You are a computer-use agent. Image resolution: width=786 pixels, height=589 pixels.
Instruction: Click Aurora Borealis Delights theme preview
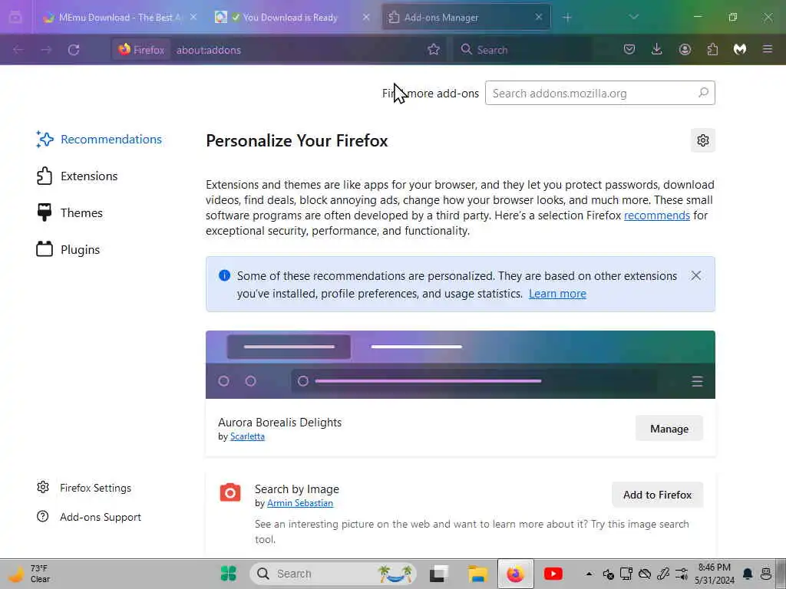coord(461,364)
